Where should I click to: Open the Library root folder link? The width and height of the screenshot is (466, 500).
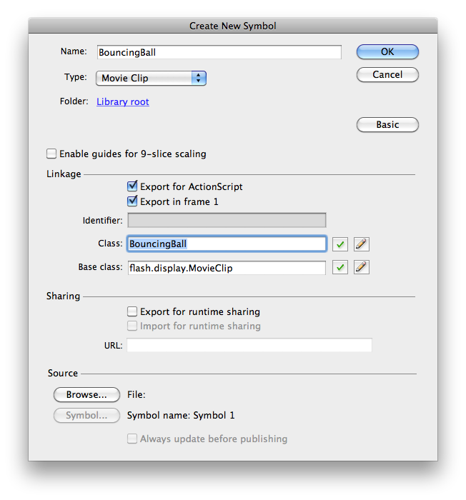point(123,101)
